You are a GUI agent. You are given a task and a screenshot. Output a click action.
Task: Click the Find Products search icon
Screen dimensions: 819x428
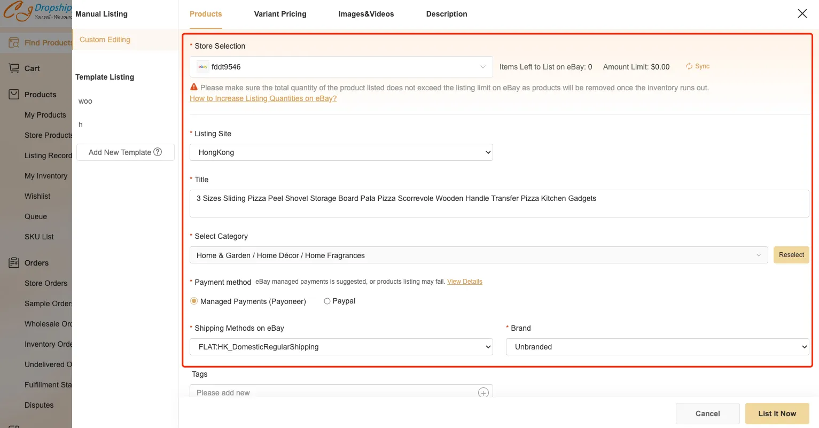pos(14,43)
